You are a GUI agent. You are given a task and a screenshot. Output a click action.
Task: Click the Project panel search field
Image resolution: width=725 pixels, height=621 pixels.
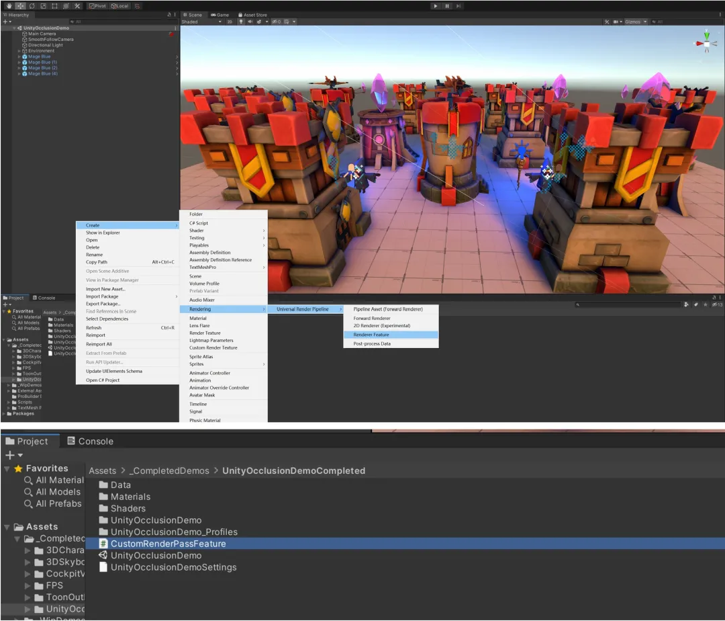[628, 304]
